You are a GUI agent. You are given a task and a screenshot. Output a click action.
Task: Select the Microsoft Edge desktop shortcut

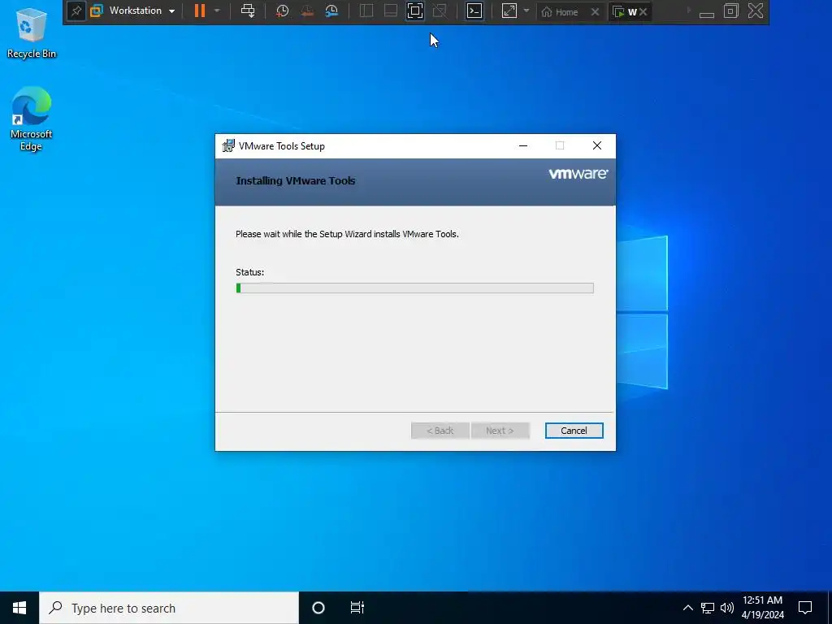point(32,119)
